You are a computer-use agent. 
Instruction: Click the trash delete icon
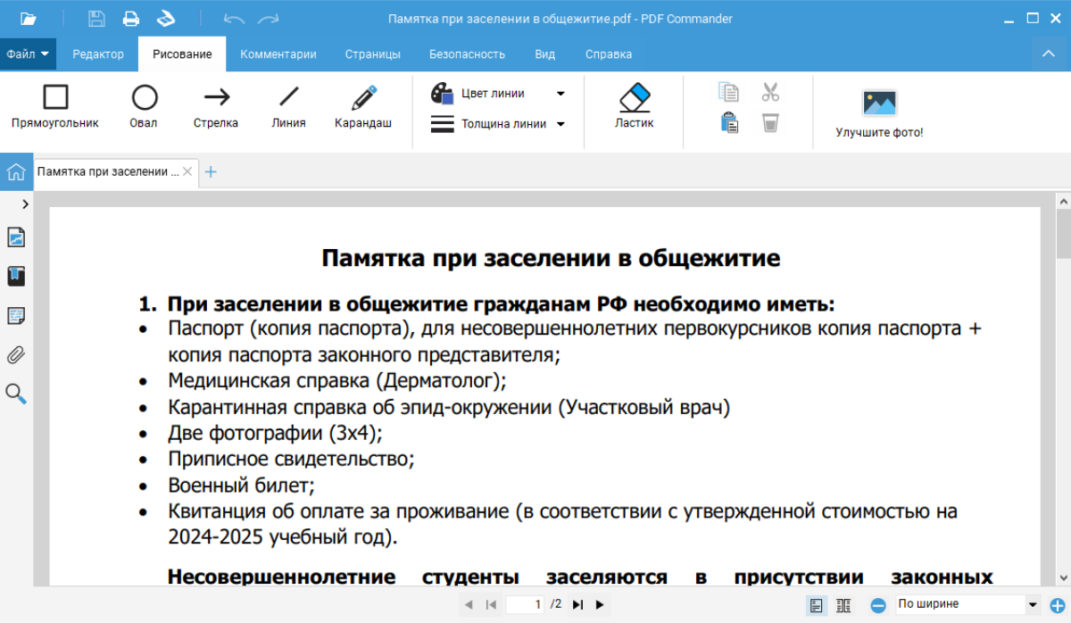pos(771,122)
